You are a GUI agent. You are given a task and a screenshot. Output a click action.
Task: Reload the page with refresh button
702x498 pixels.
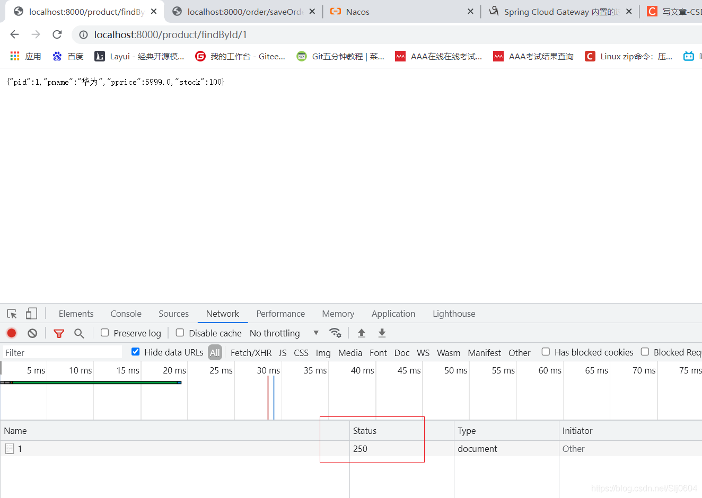[x=57, y=34]
